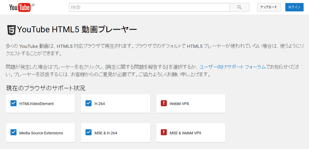Click the HTMLVideoElement label text

[x=37, y=103]
